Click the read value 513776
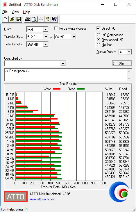The width and height of the screenshot is (136, 212). pos(124,124)
